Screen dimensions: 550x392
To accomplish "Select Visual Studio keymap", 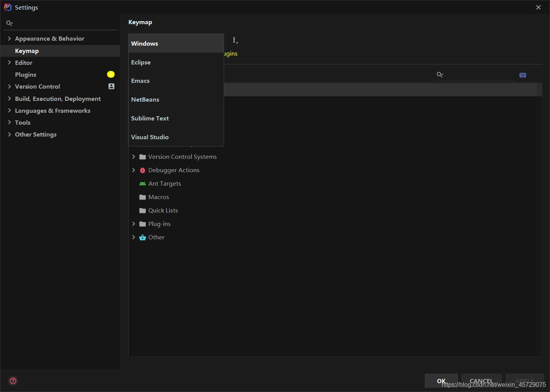I will click(x=176, y=137).
